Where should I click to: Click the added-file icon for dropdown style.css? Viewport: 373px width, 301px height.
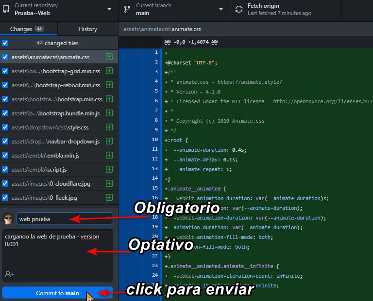point(109,127)
